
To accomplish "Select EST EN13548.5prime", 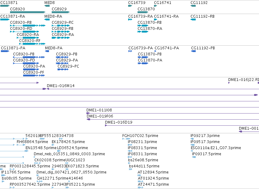I will (x=41, y=148).
